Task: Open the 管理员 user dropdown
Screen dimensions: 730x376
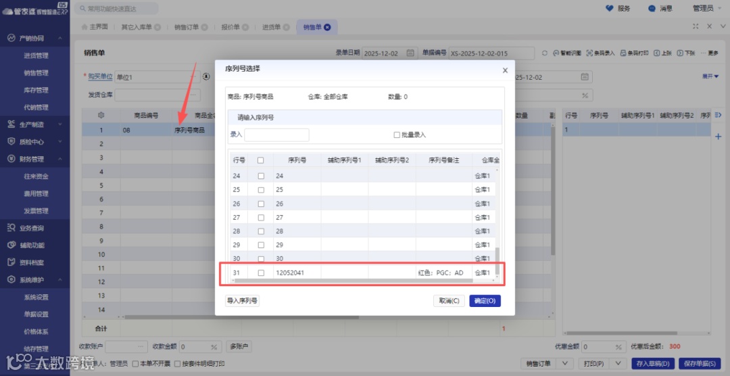Action: pyautogui.click(x=706, y=8)
